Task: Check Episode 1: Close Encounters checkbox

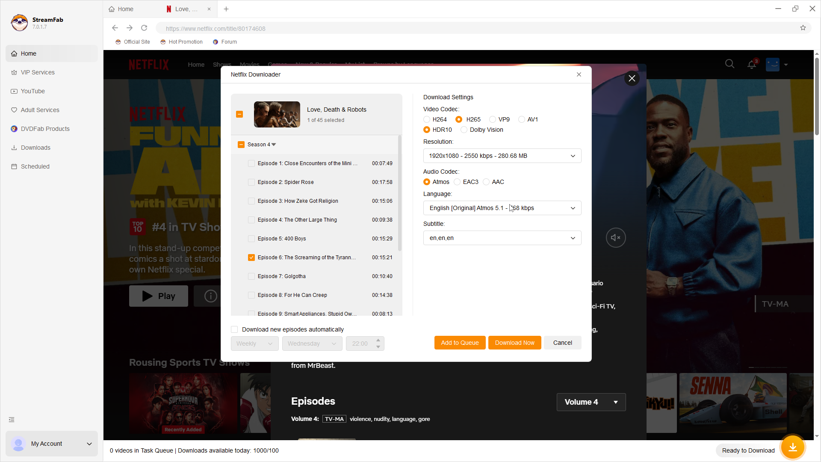Action: tap(251, 163)
